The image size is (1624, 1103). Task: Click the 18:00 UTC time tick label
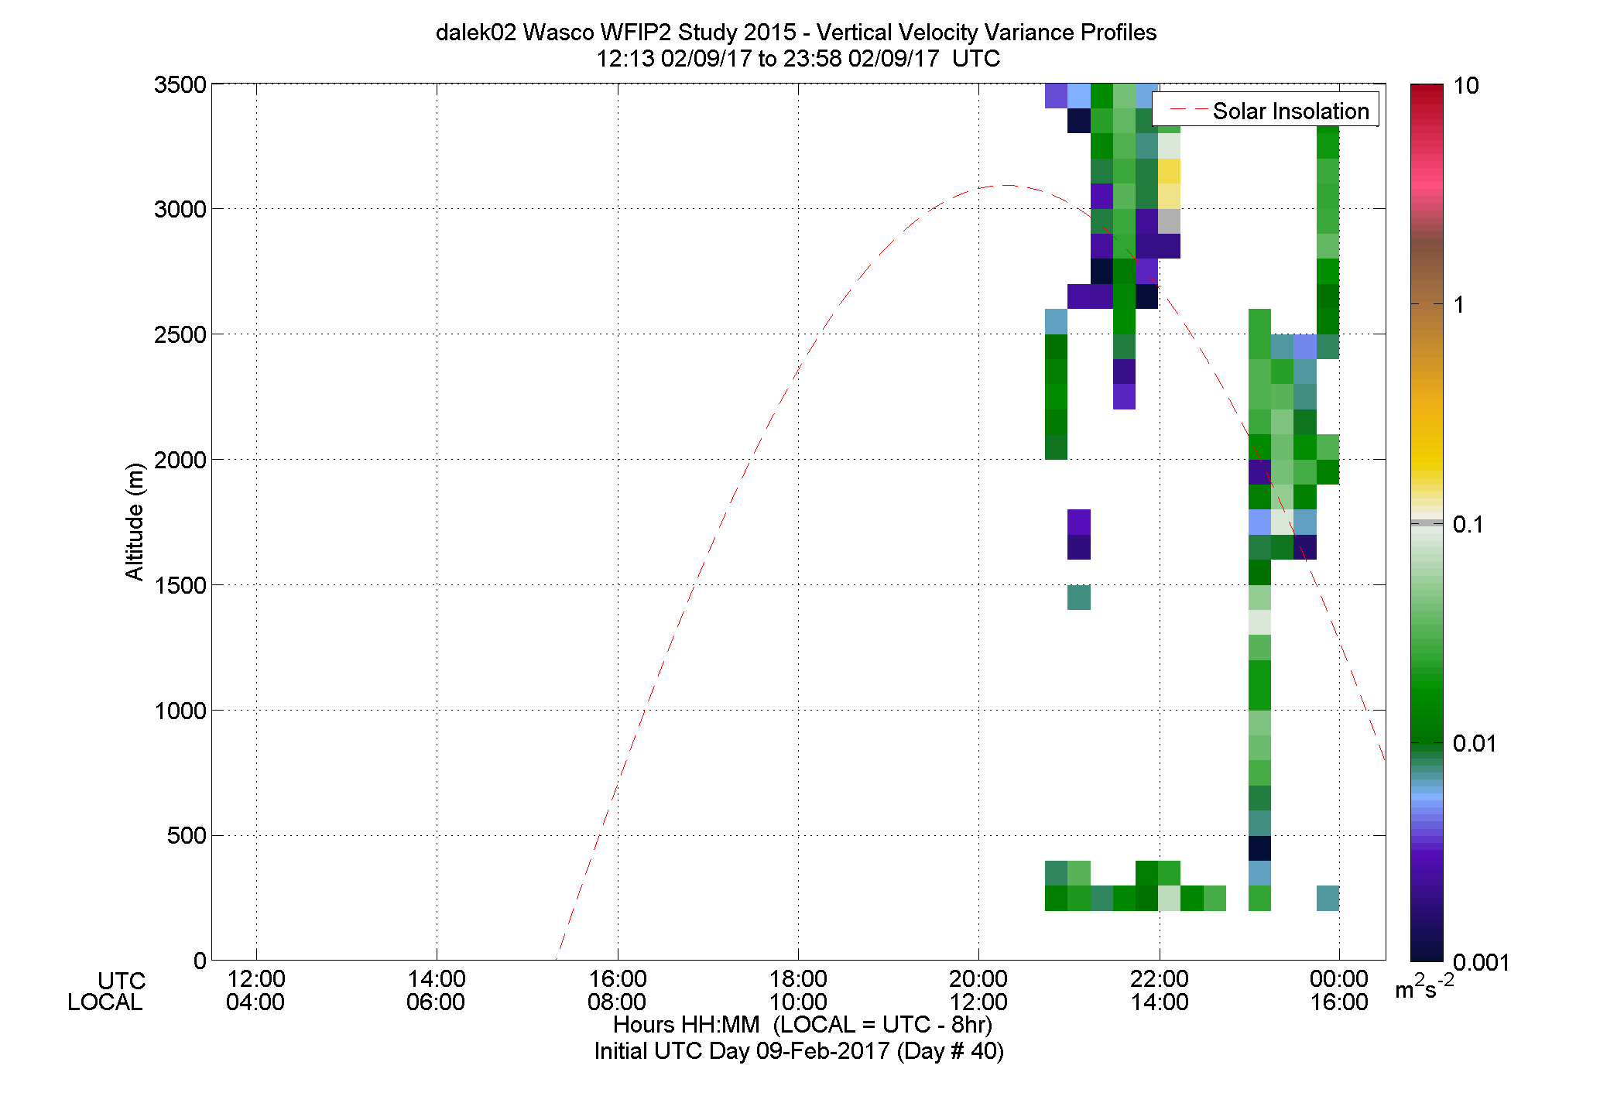coord(798,979)
